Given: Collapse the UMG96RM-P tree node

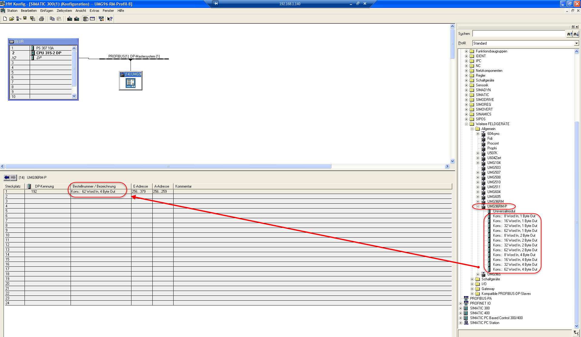Looking at the screenshot, I should (x=478, y=206).
